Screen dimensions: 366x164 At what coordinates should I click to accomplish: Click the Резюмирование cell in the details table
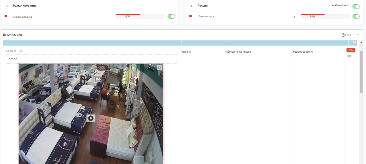tap(303, 52)
